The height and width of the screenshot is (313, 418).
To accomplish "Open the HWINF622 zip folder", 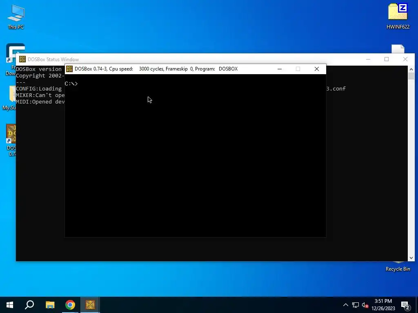I will point(398,16).
